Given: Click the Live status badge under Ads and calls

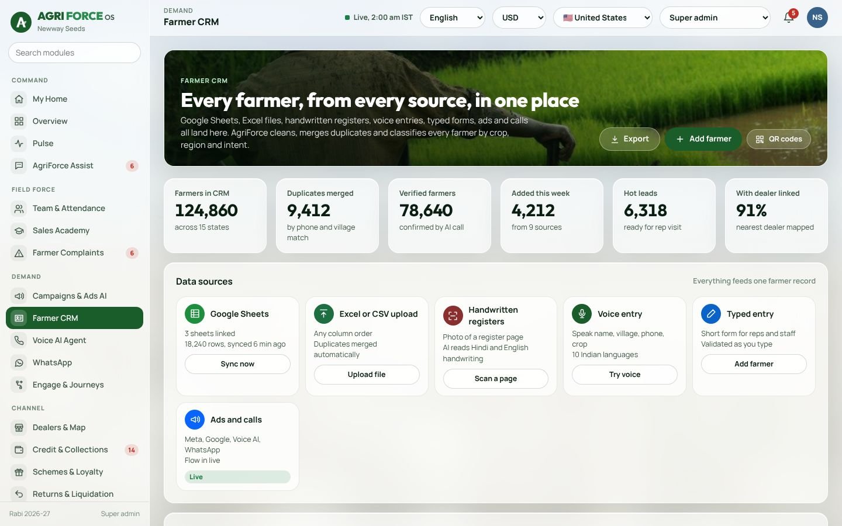Looking at the screenshot, I should click(237, 477).
